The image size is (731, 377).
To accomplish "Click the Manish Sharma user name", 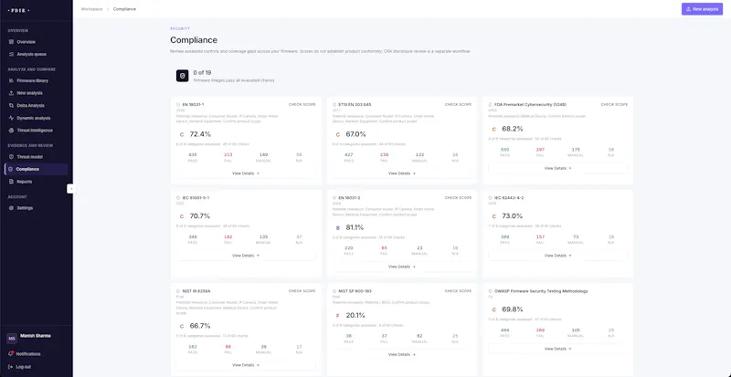I will tap(36, 336).
